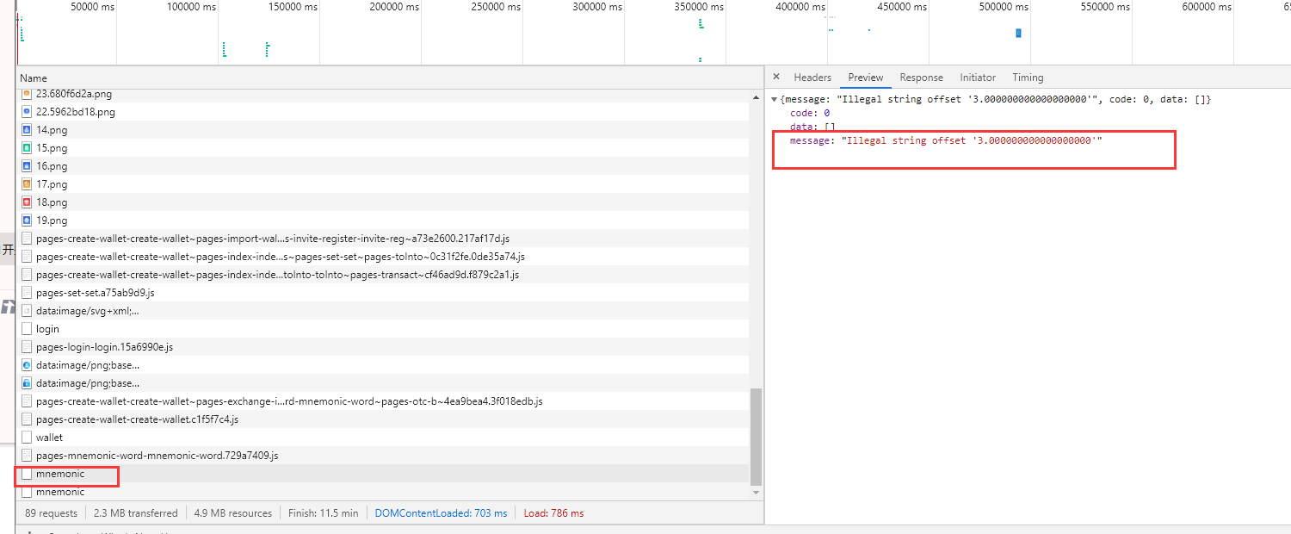
Task: Click the data: [] property line
Action: 812,127
